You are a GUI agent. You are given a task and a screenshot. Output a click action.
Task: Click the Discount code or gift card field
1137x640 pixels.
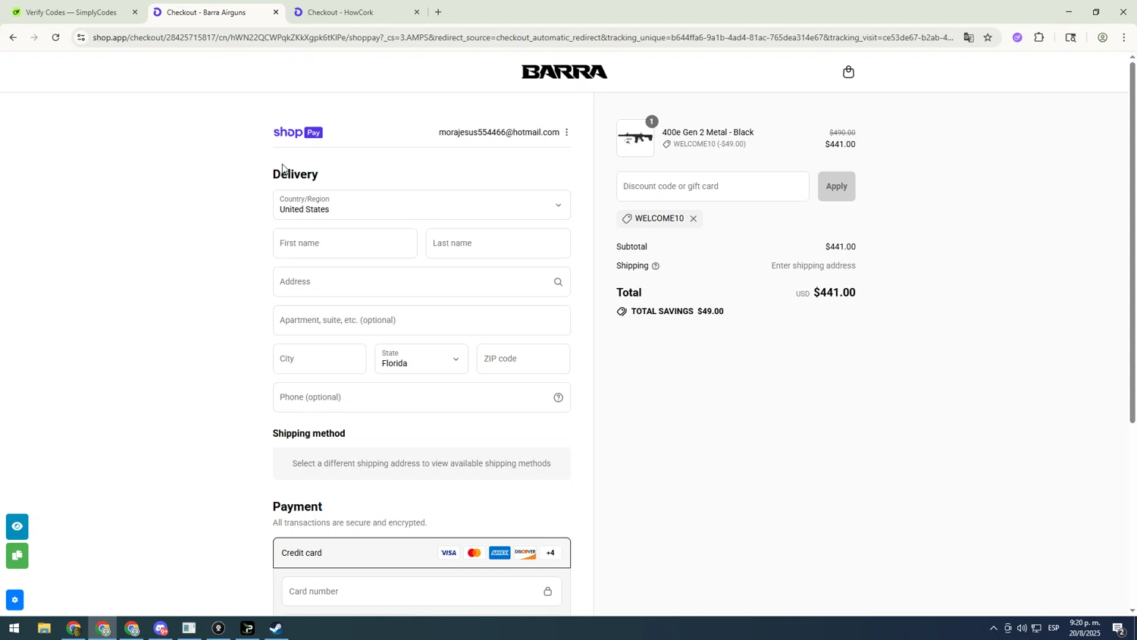click(713, 187)
